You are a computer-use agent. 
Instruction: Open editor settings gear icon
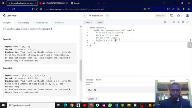183,22
